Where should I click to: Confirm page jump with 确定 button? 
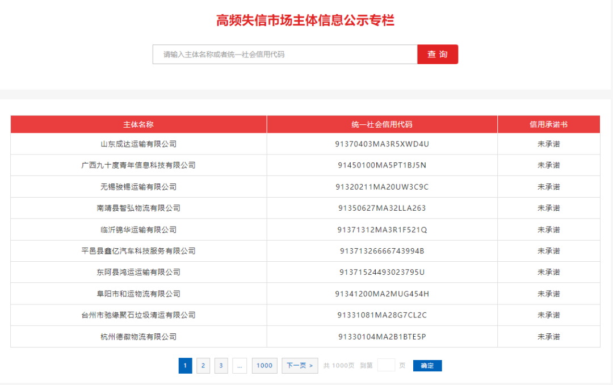click(427, 366)
